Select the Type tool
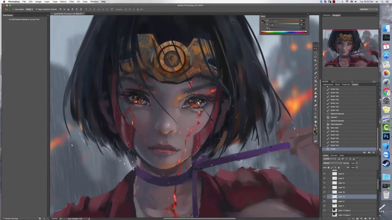 click(x=315, y=109)
